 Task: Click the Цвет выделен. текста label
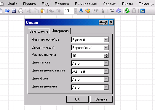pos(48,70)
